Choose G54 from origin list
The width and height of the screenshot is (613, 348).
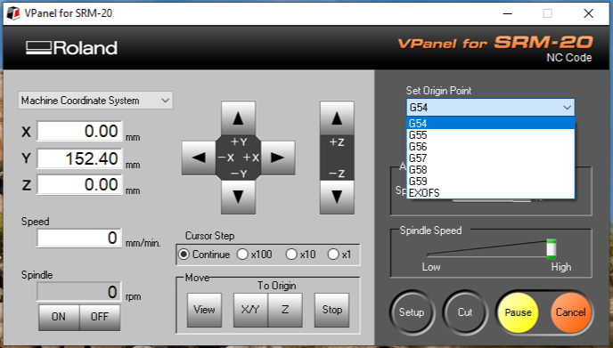pyautogui.click(x=491, y=124)
